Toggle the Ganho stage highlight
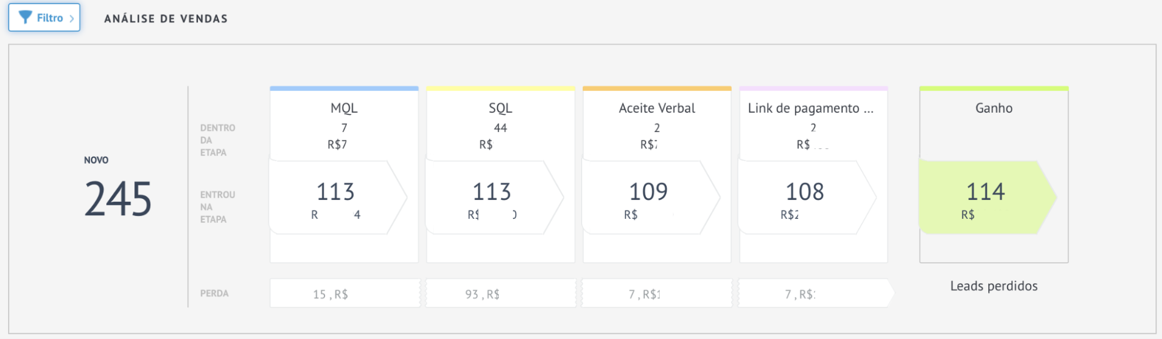The image size is (1162, 339). tap(994, 108)
